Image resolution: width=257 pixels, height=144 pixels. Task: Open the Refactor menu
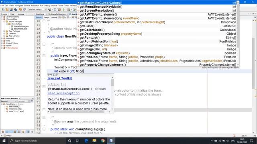35,6
